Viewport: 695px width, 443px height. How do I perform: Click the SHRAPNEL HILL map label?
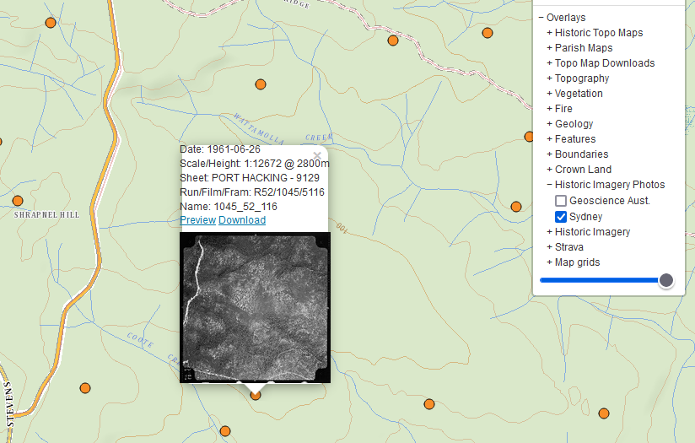[x=46, y=215]
